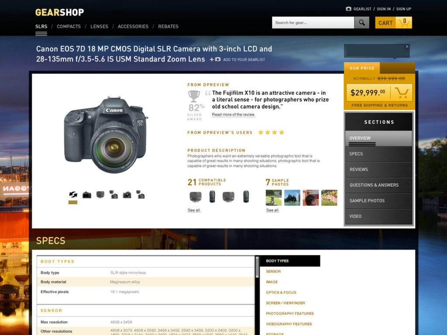Click the GearShop logo

pos(59,12)
